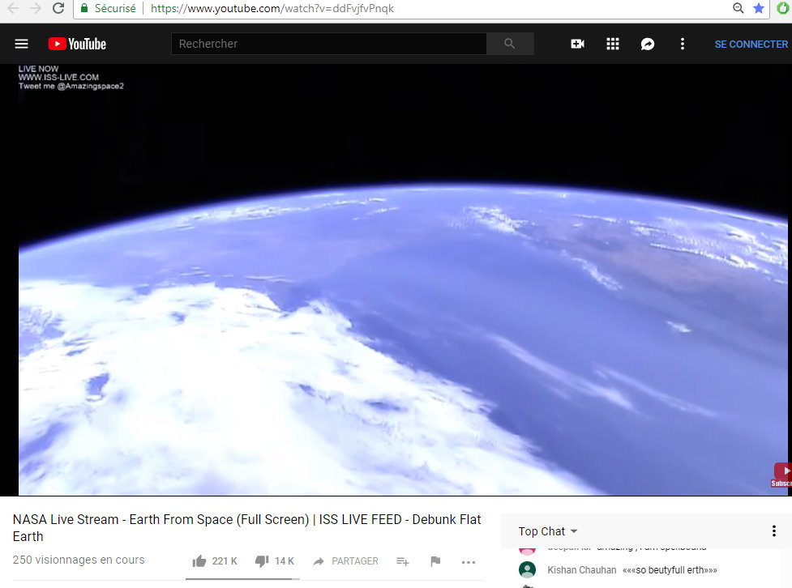Image resolution: width=792 pixels, height=588 pixels.
Task: Dislike the video with thumbs down
Action: [x=262, y=560]
